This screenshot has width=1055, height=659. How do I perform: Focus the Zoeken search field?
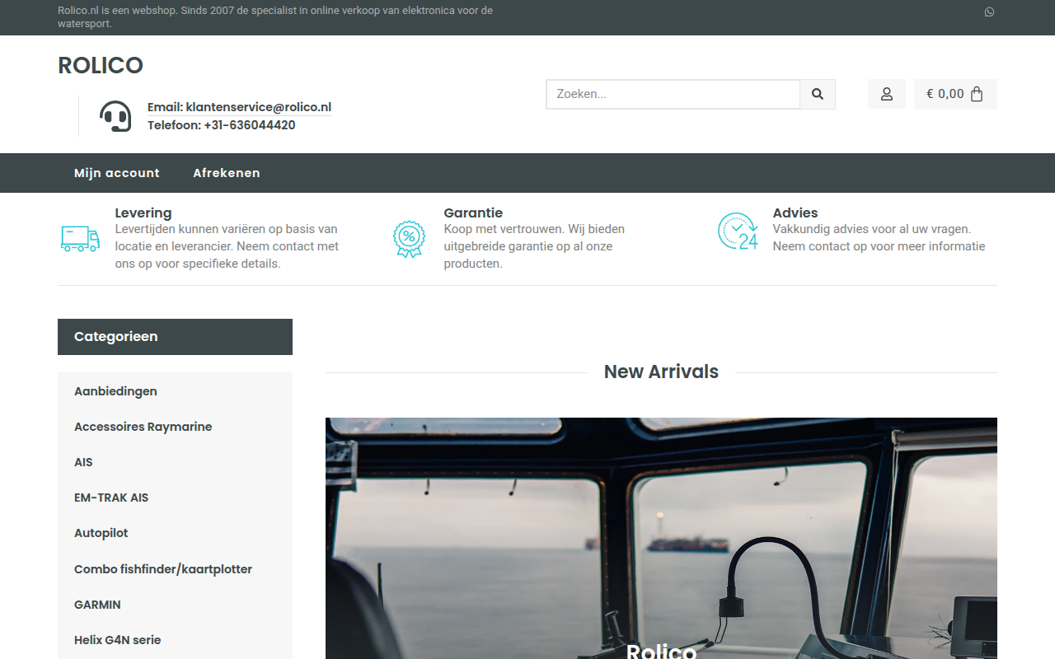pos(673,94)
